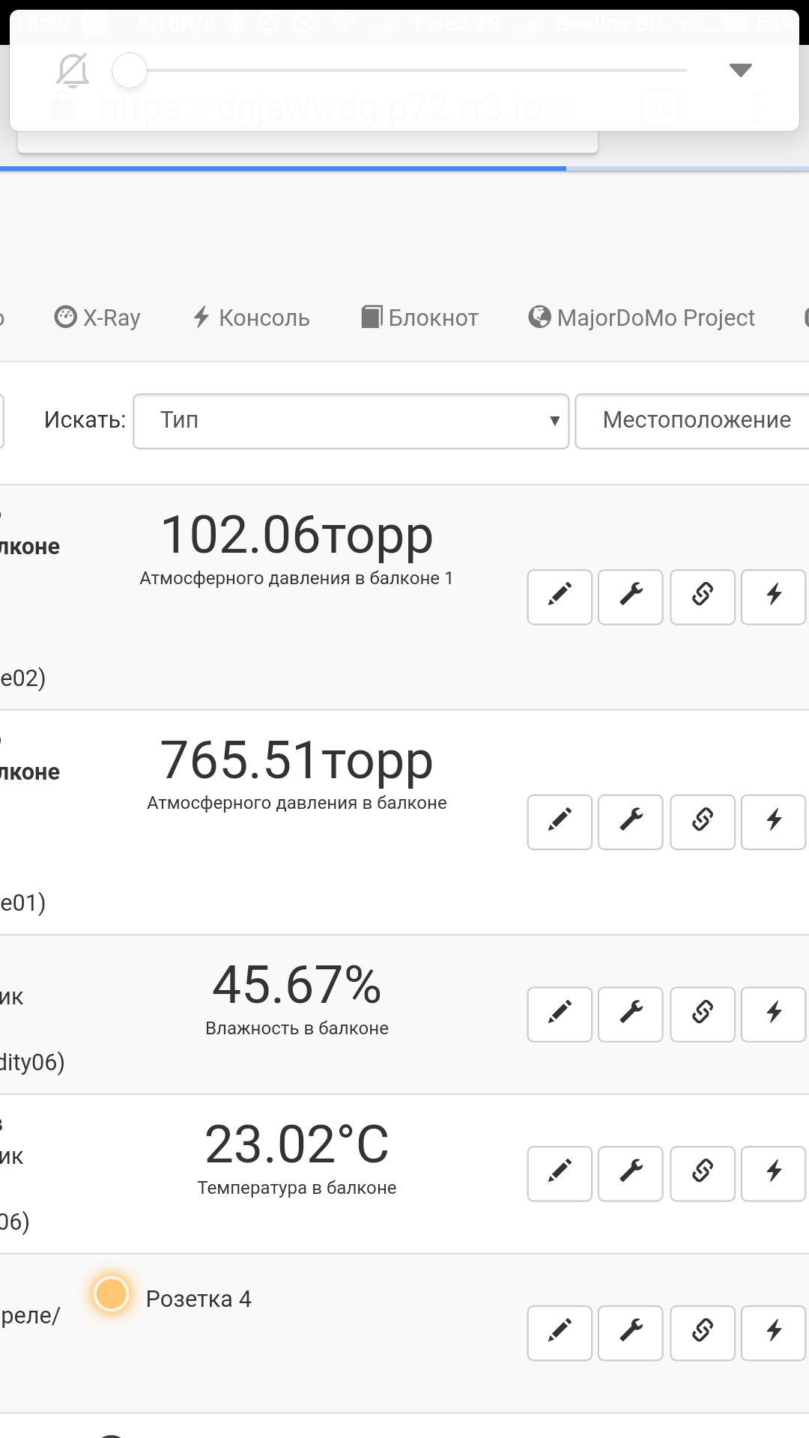Screen dimensions: 809x1438
Task: Click the wrench icon for Розетка 4
Action: (x=631, y=1333)
